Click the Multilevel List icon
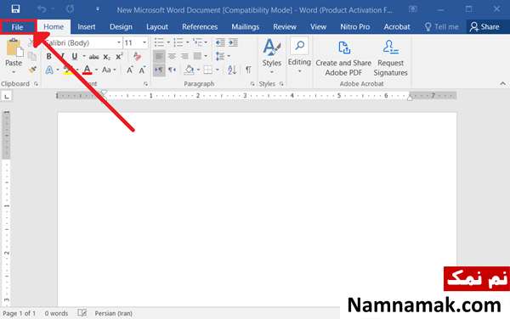 pos(197,42)
